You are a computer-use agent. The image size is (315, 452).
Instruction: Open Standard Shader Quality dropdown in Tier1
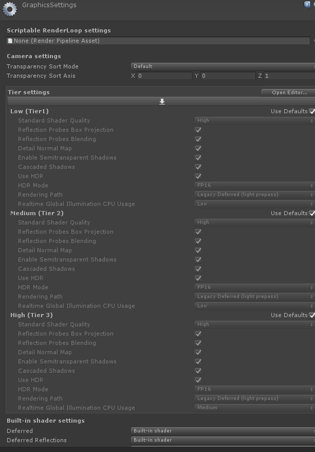click(x=252, y=120)
